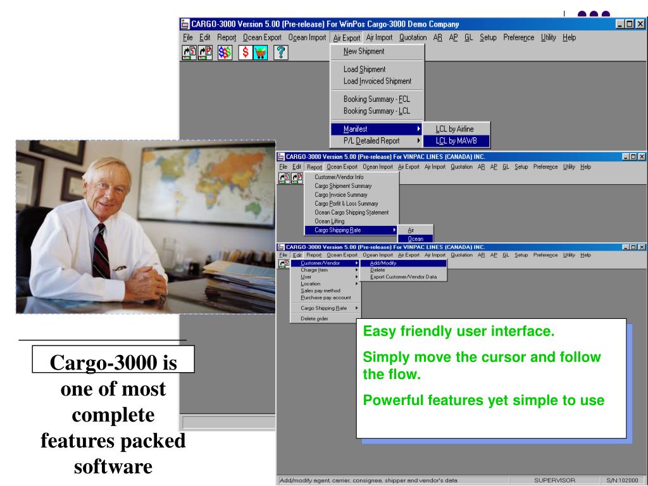
Task: Open Air Import menu in Demo Company window
Action: (379, 37)
